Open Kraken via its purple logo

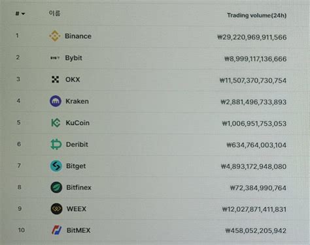[56, 101]
